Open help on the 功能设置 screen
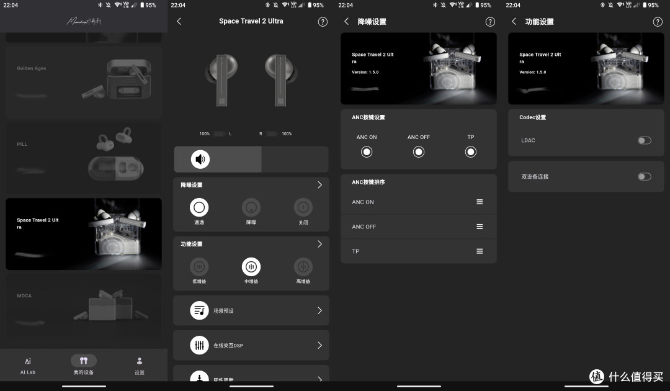 click(x=658, y=22)
